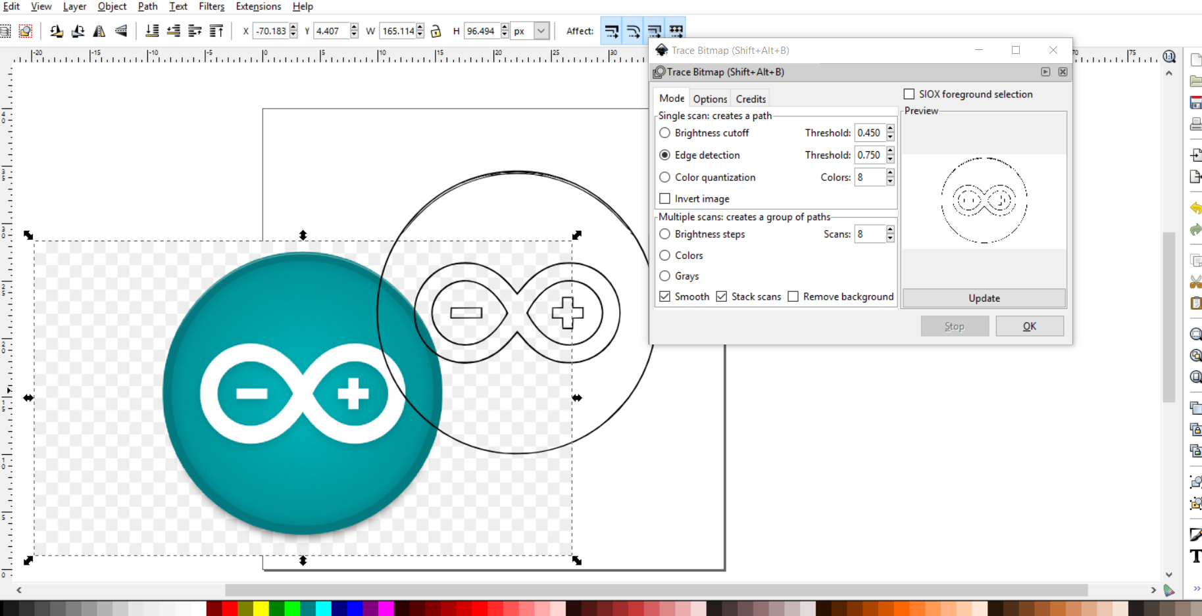Click the dock panel iconify arrow button

(1045, 72)
